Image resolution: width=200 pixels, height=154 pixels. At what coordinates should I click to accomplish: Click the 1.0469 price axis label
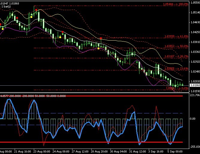click(x=195, y=22)
